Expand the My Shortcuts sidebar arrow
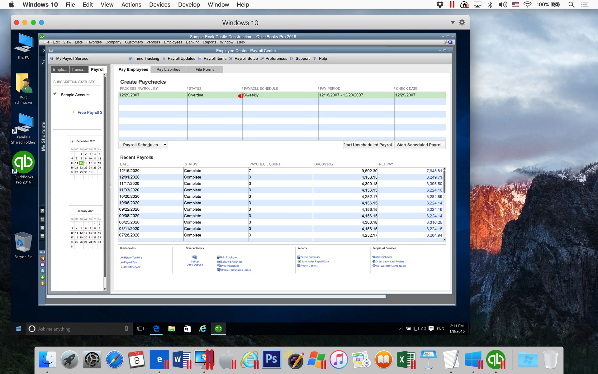 [x=44, y=50]
